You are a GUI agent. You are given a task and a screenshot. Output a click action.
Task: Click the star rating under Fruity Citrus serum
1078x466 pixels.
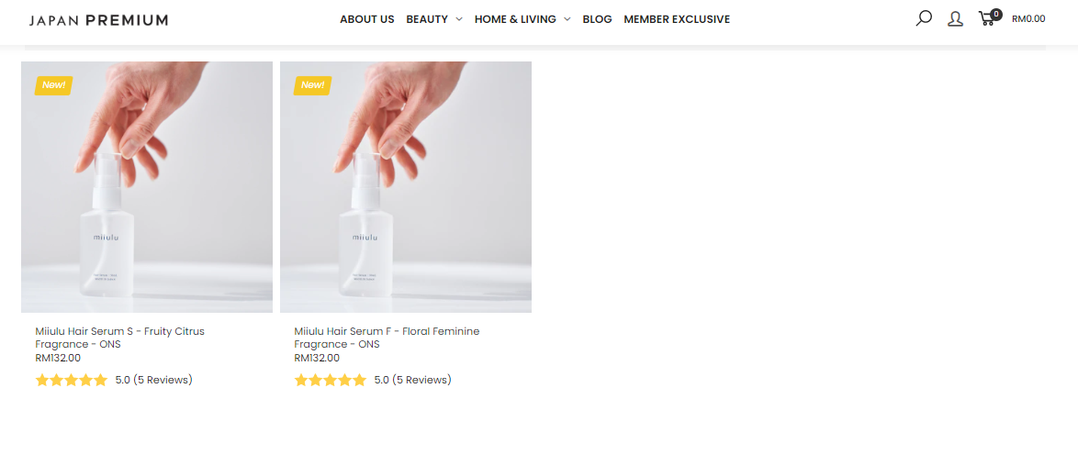pyautogui.click(x=72, y=380)
